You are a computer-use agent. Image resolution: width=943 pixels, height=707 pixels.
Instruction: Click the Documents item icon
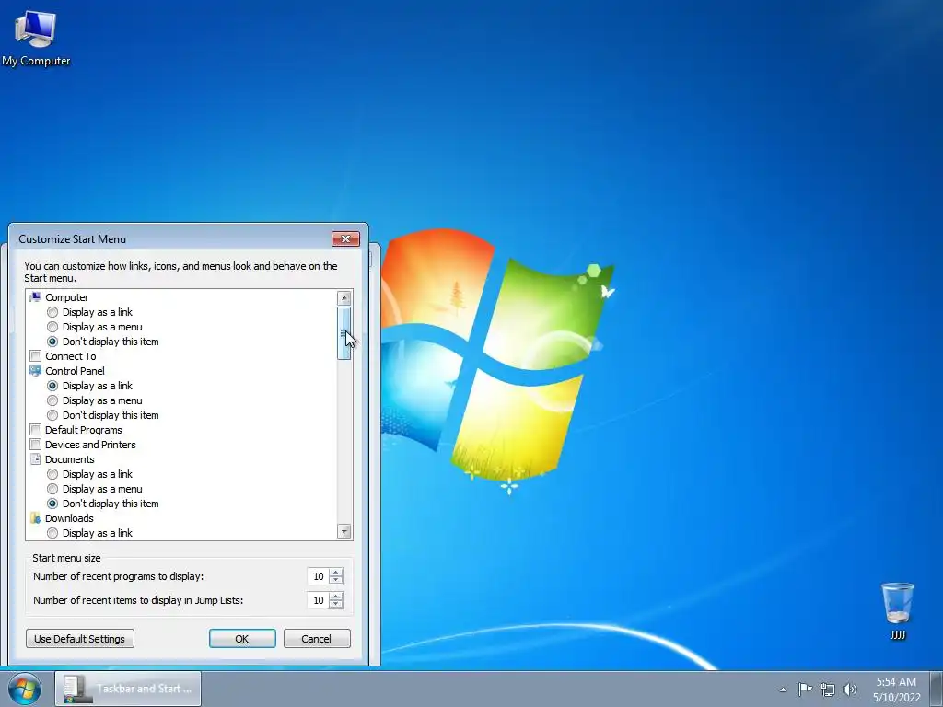coord(36,459)
